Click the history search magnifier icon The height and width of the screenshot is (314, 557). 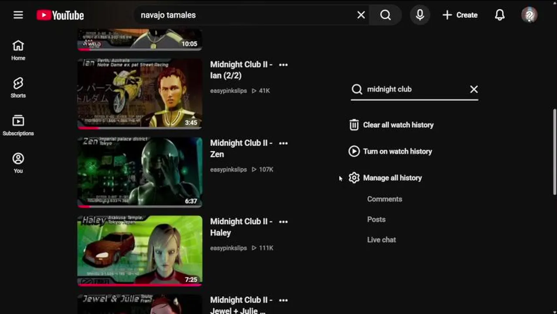[357, 89]
